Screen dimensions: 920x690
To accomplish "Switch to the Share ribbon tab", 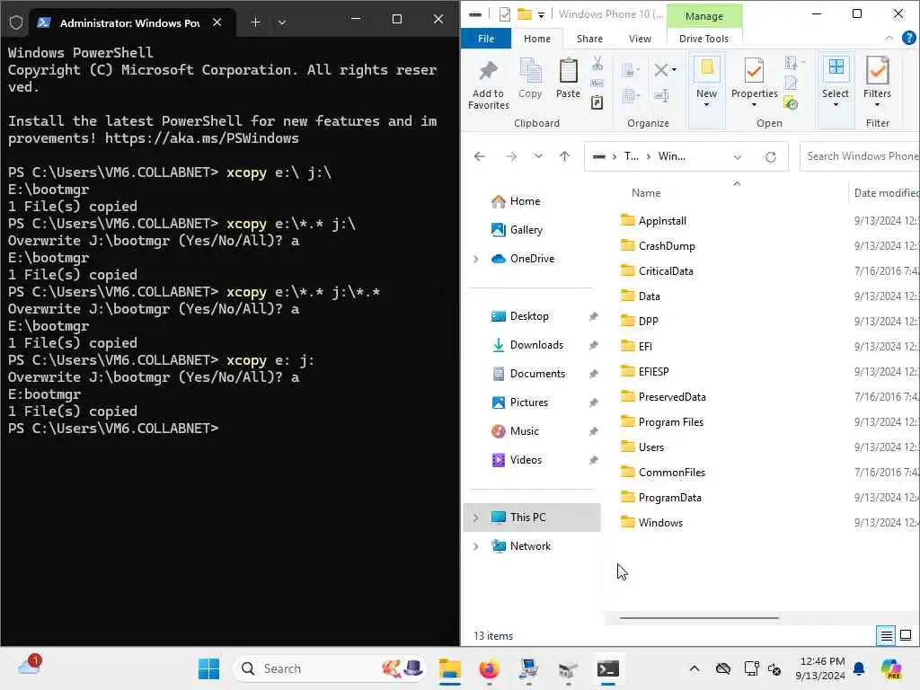I will (589, 39).
